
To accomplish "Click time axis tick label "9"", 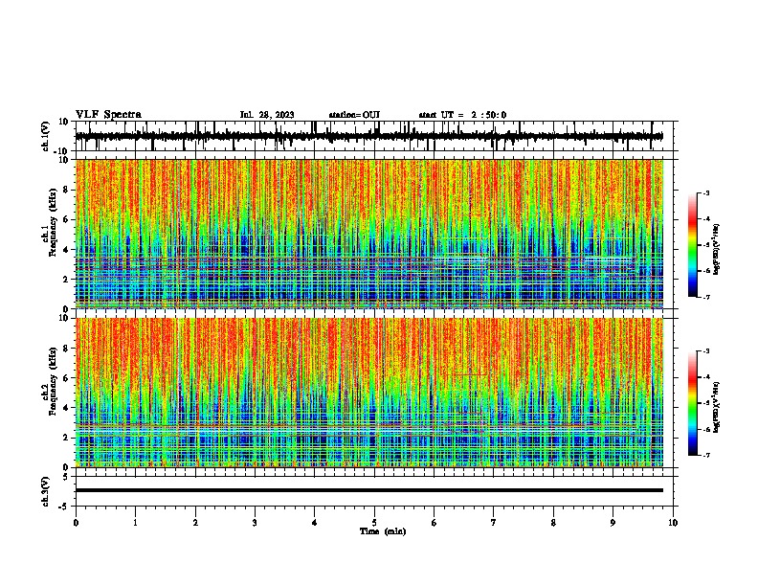I will coord(613,523).
